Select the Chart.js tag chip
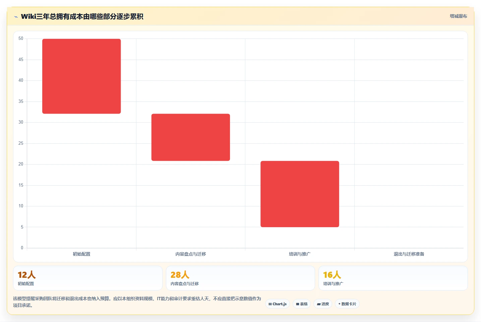 (x=278, y=304)
